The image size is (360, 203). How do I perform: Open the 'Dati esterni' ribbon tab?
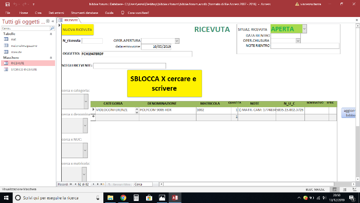[x=56, y=13]
